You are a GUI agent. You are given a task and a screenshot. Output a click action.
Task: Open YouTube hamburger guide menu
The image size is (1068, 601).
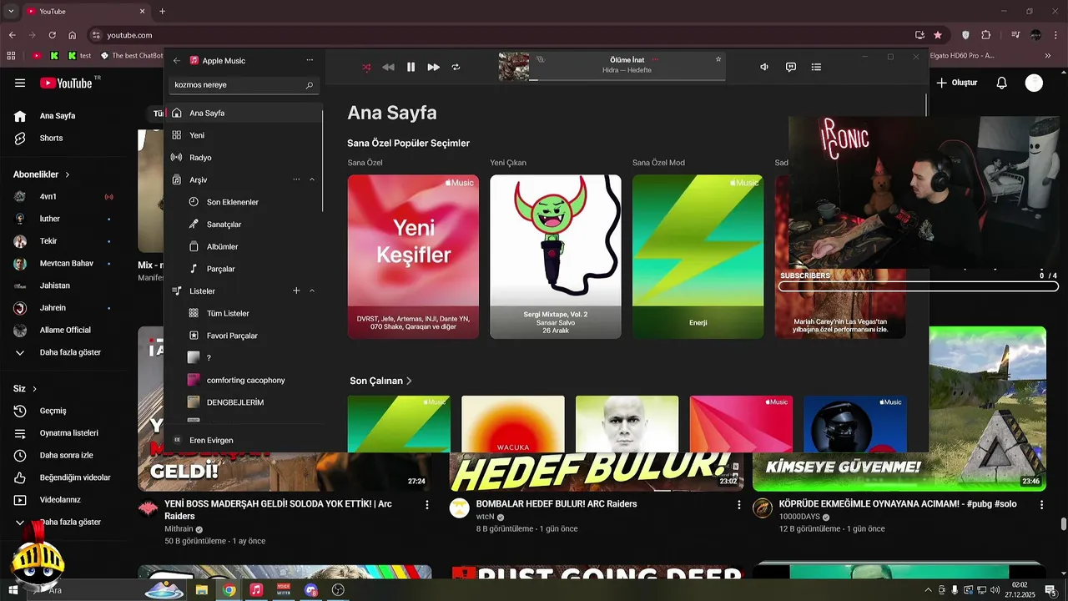pyautogui.click(x=20, y=83)
